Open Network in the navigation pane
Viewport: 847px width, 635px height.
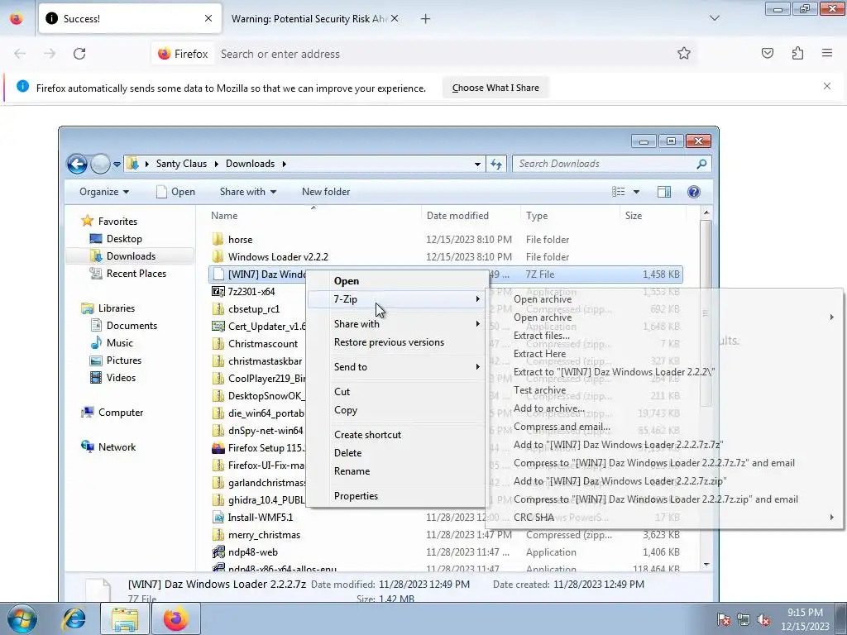(117, 447)
